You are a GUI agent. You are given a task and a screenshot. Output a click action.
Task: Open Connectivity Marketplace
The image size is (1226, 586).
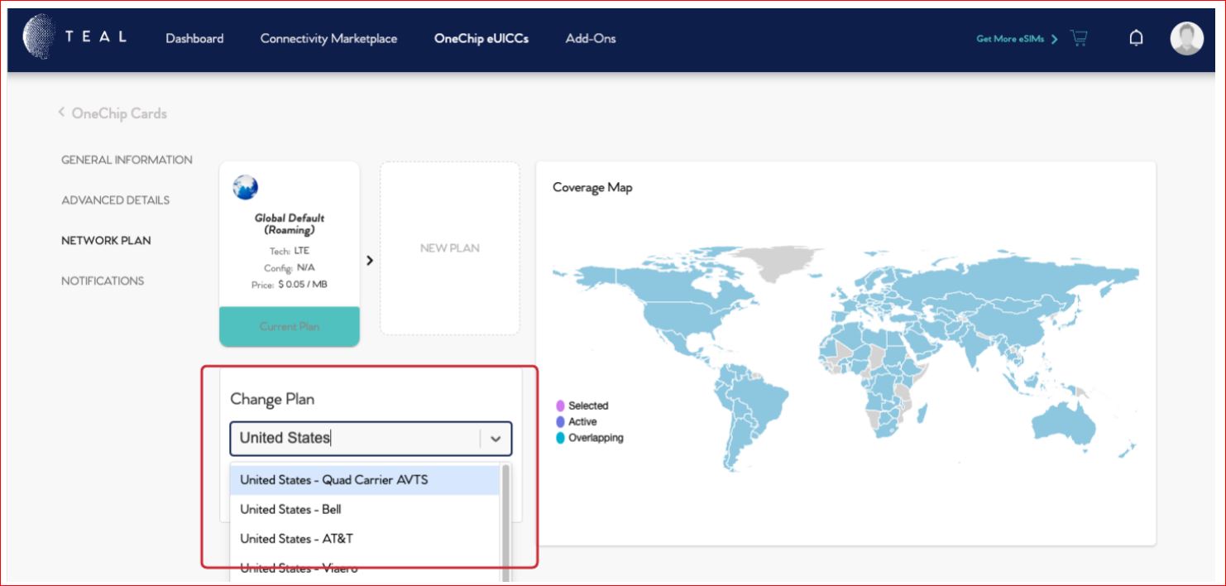point(328,38)
